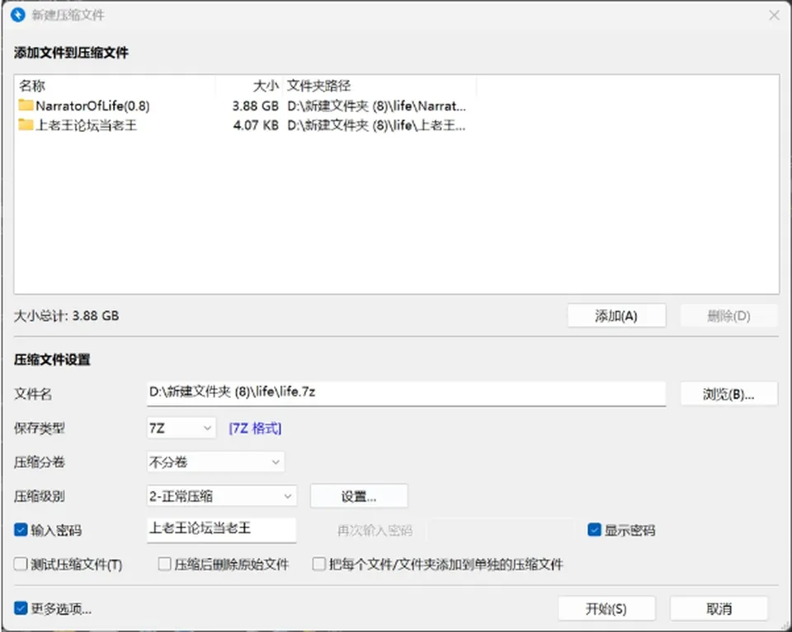Close the 新建压缩文件 dialog window
Viewport: 792px width, 632px height.
click(774, 15)
